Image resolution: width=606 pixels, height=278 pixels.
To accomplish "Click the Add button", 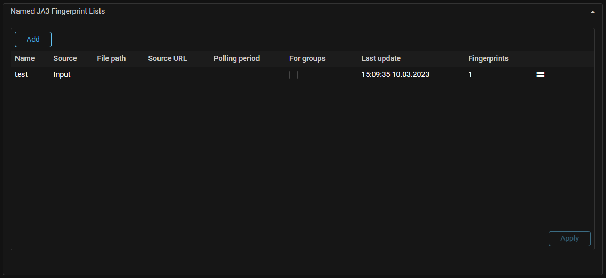I will point(33,39).
